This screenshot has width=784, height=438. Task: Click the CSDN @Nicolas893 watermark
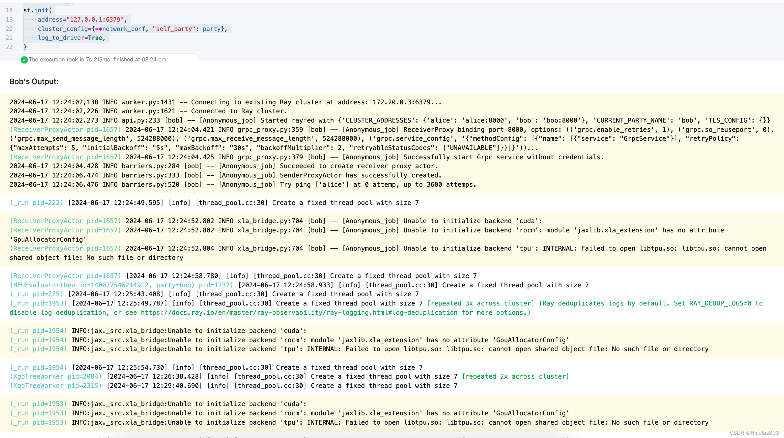pyautogui.click(x=754, y=433)
